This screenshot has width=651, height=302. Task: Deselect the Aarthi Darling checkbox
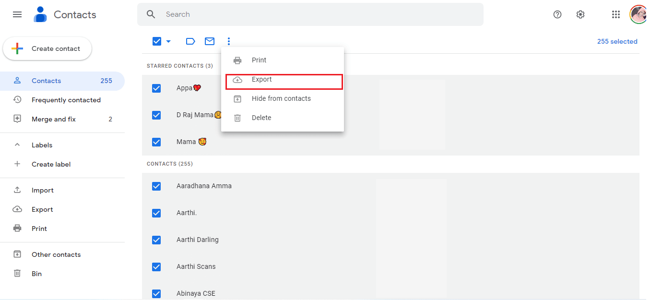pyautogui.click(x=156, y=240)
